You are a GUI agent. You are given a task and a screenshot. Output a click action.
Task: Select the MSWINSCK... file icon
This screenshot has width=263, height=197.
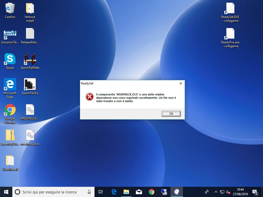click(x=30, y=112)
